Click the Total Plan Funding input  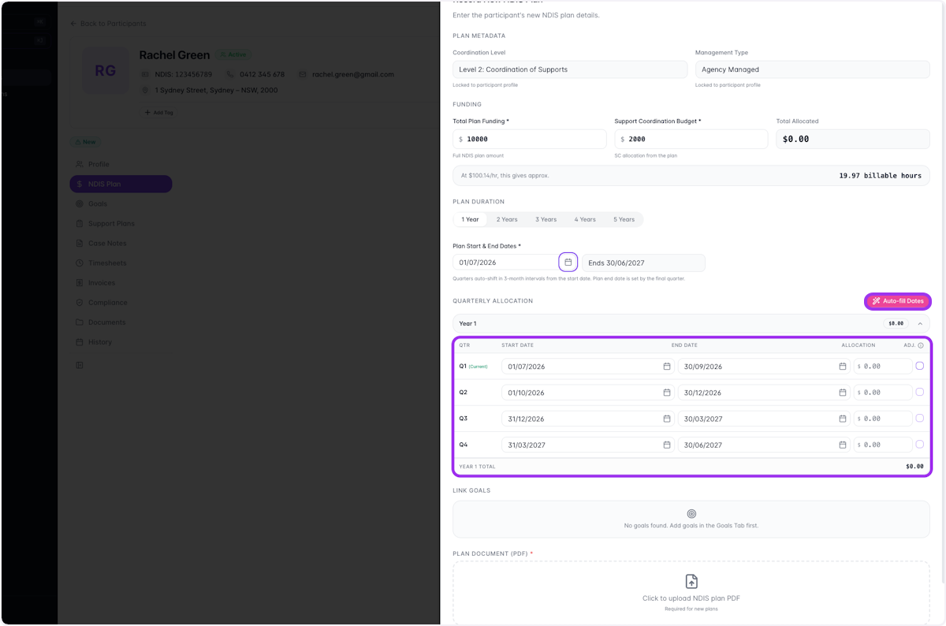pyautogui.click(x=529, y=139)
